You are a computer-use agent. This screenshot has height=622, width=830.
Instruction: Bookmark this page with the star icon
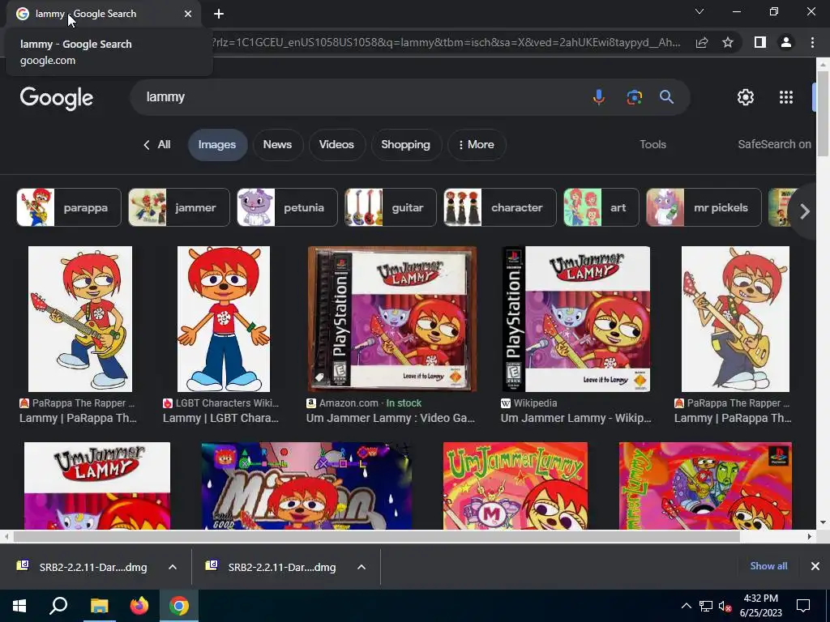tap(728, 42)
